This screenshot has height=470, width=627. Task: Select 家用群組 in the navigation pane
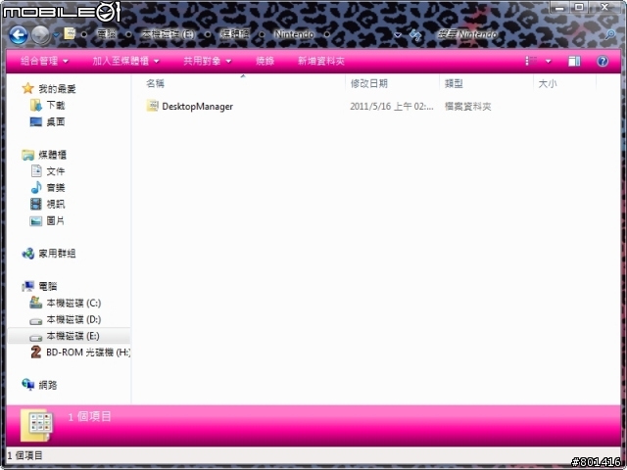click(x=57, y=254)
